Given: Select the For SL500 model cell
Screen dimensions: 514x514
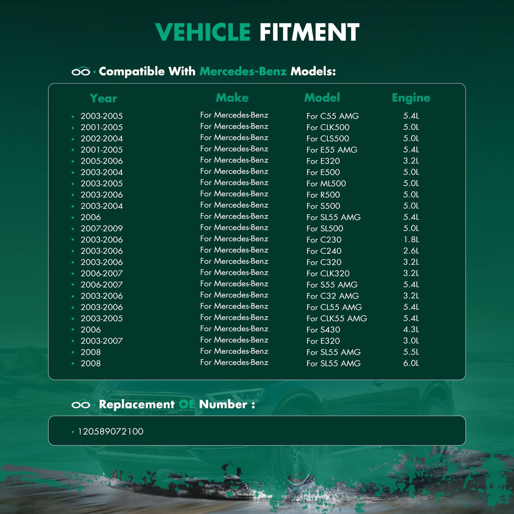Looking at the screenshot, I should [x=325, y=228].
